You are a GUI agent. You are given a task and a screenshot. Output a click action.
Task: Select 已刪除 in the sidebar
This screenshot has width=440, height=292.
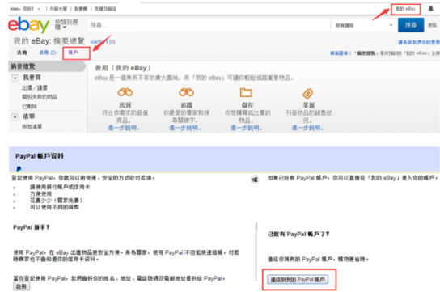pyautogui.click(x=29, y=106)
